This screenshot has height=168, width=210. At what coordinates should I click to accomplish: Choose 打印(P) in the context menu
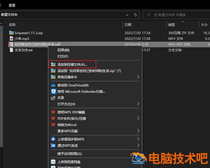click(95, 56)
